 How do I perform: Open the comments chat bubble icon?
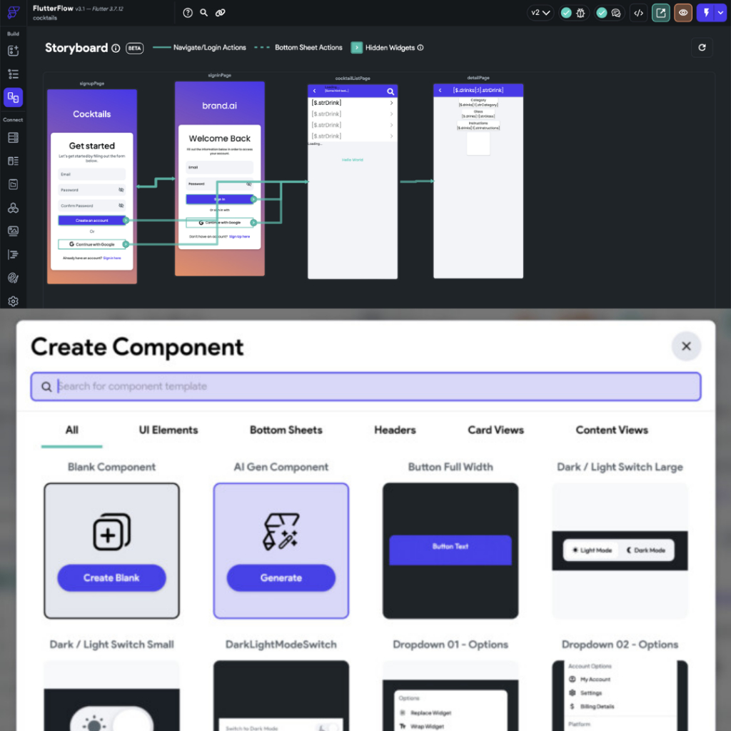pos(616,13)
